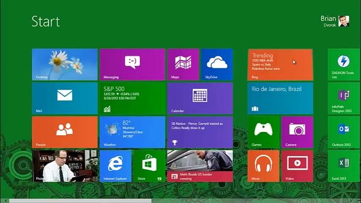Click the scrollbar right arrow
Screen dimensions: 361x203
350,201
